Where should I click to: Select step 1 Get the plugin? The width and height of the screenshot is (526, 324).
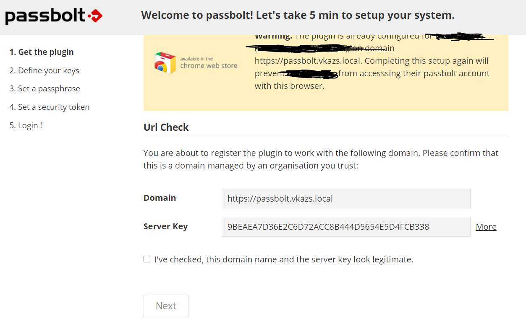coord(42,52)
